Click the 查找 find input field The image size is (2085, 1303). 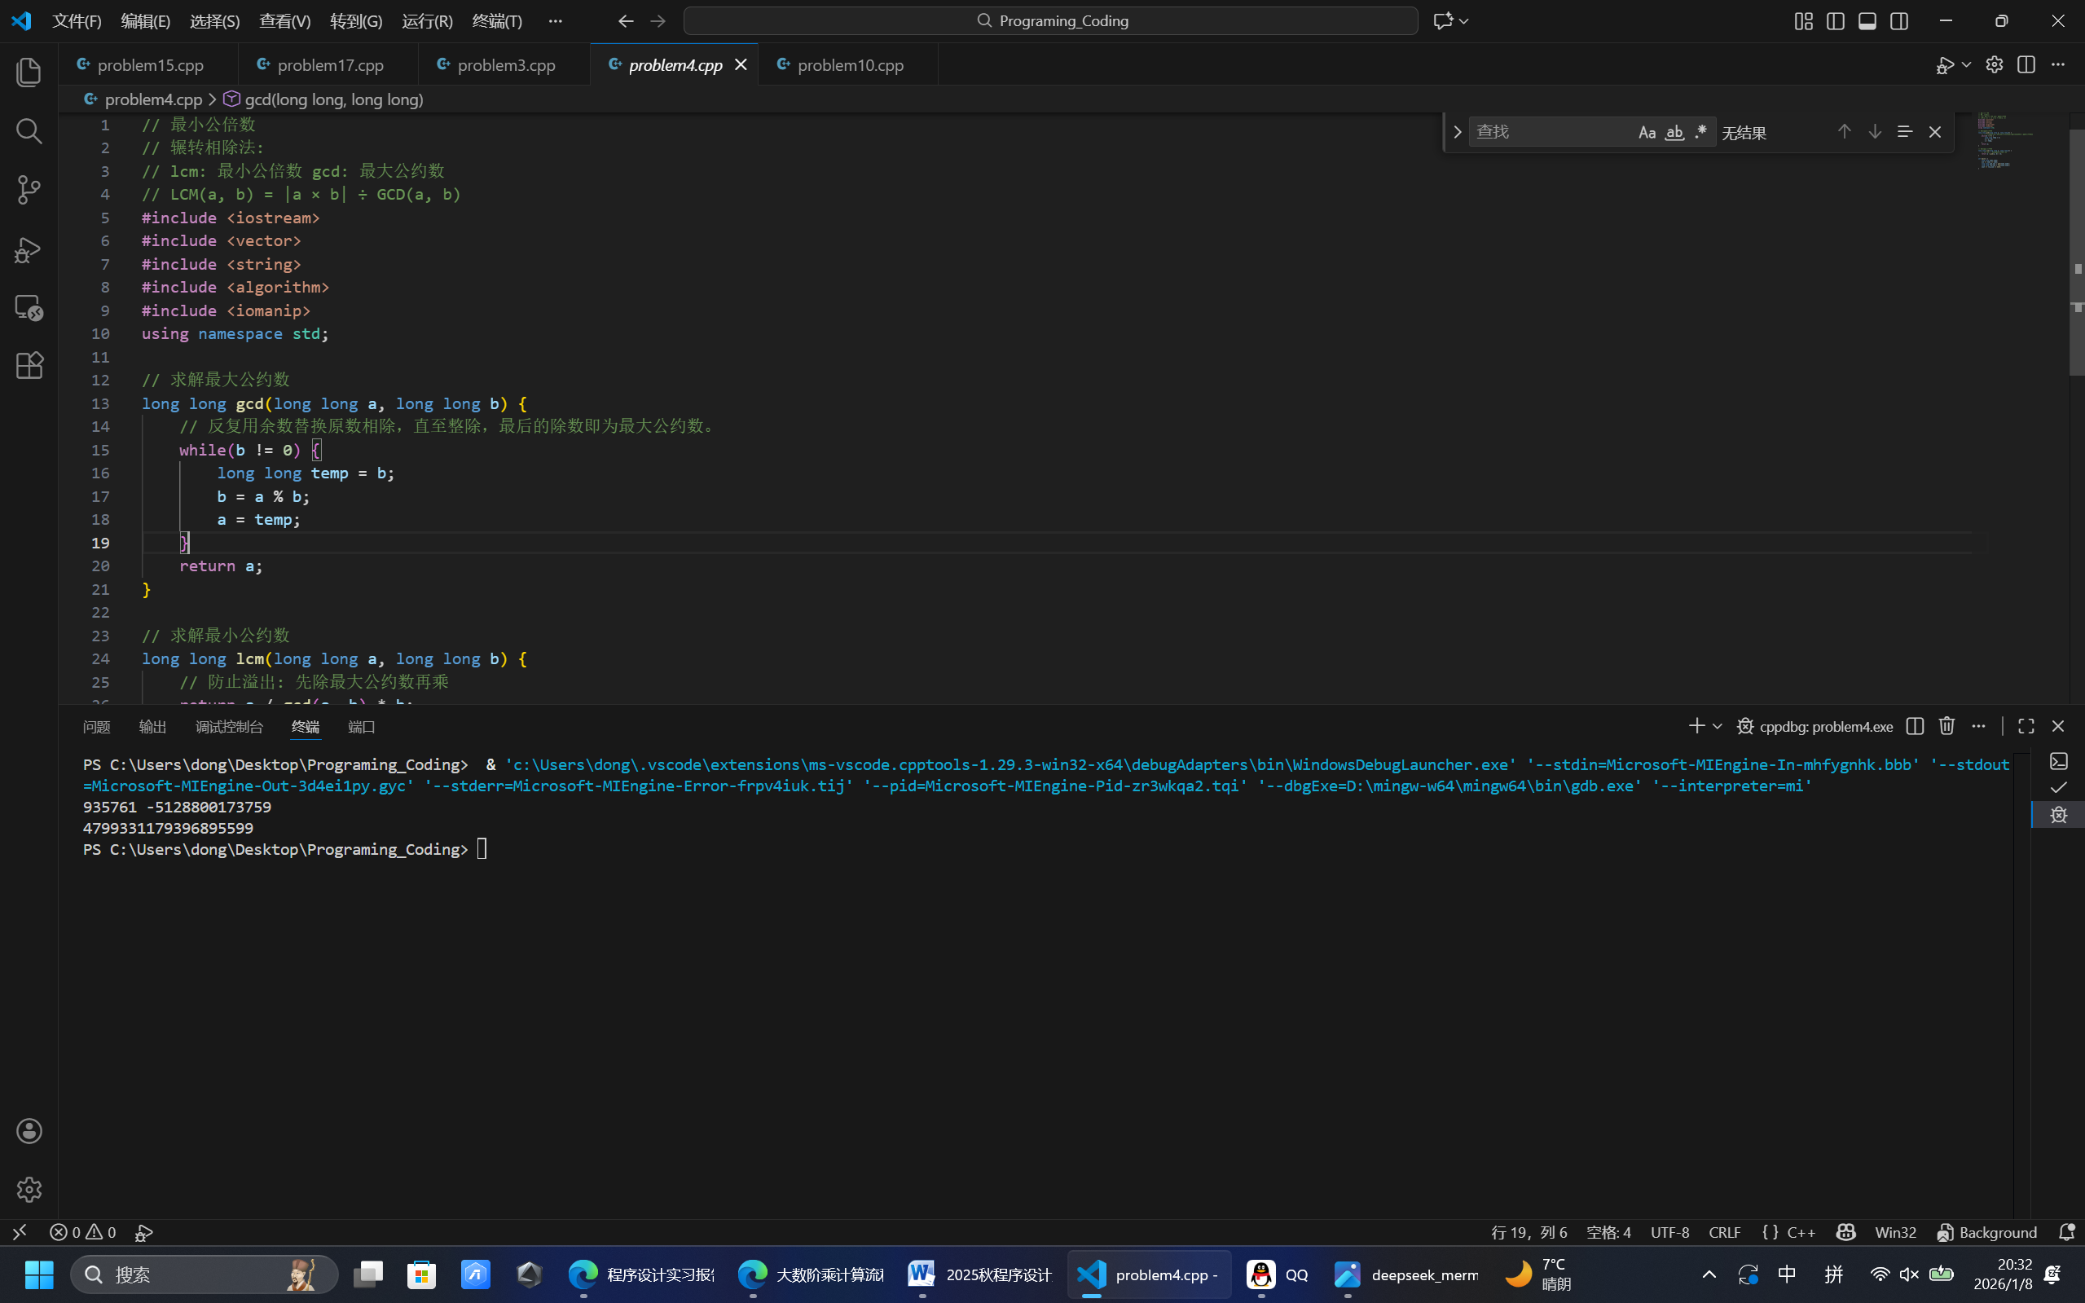[x=1549, y=132]
